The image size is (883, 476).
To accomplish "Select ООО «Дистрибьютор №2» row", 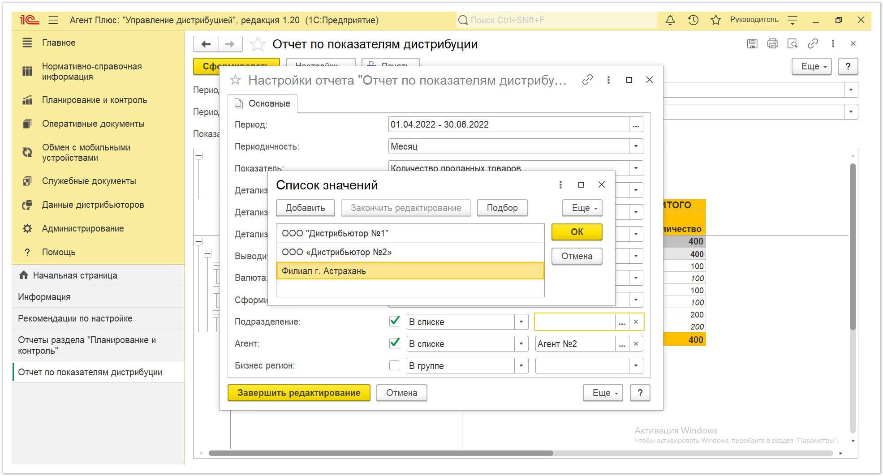I will point(410,252).
